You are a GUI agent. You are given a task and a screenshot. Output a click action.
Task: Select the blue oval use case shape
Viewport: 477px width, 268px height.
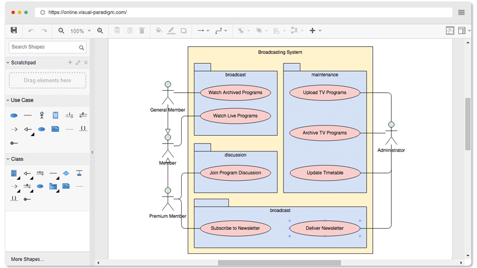point(14,115)
